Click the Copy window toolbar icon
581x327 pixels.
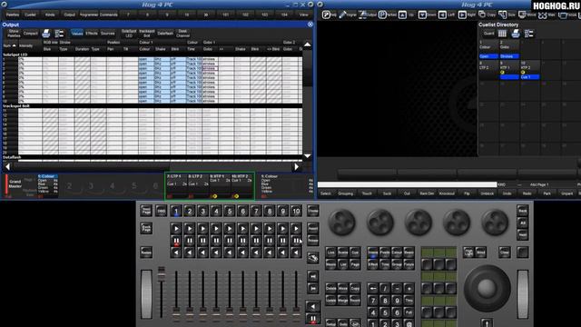pos(482,15)
